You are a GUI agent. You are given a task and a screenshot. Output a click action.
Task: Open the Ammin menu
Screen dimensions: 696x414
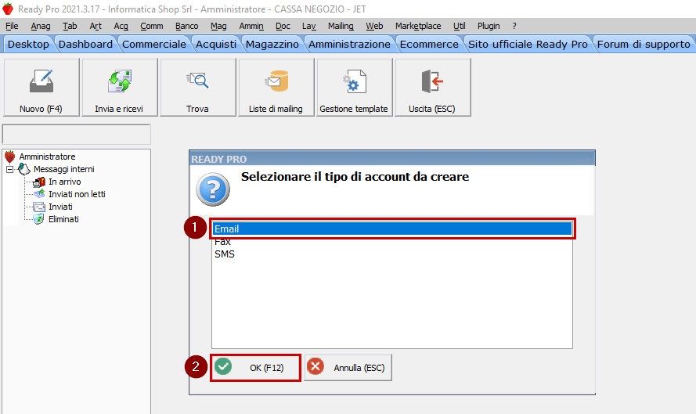[x=251, y=26]
